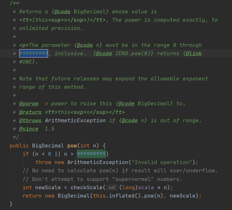The image size is (232, 210).
Task: Click the @throws tag
Action: 30,121
